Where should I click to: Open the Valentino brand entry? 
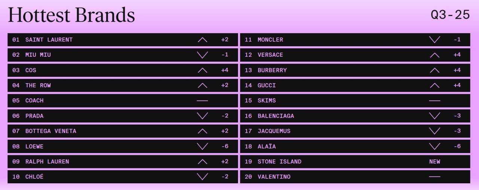274,177
